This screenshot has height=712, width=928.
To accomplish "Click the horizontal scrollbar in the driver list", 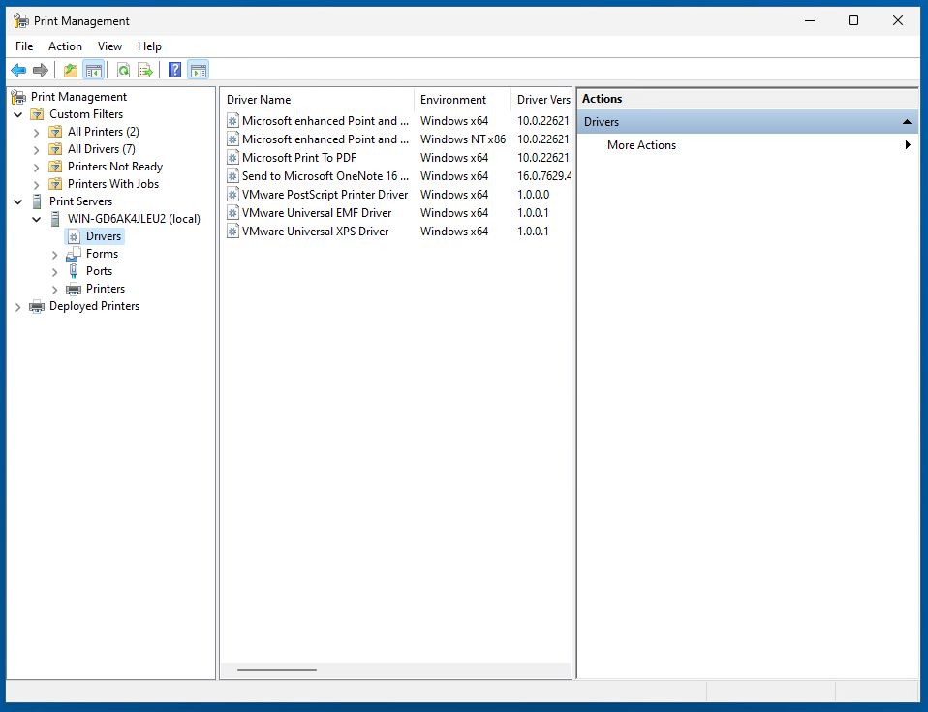I will click(277, 670).
